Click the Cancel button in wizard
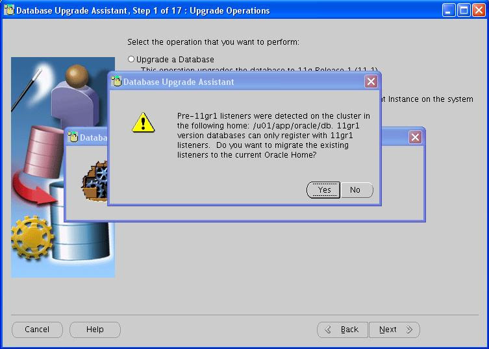The width and height of the screenshot is (489, 349). (x=37, y=330)
